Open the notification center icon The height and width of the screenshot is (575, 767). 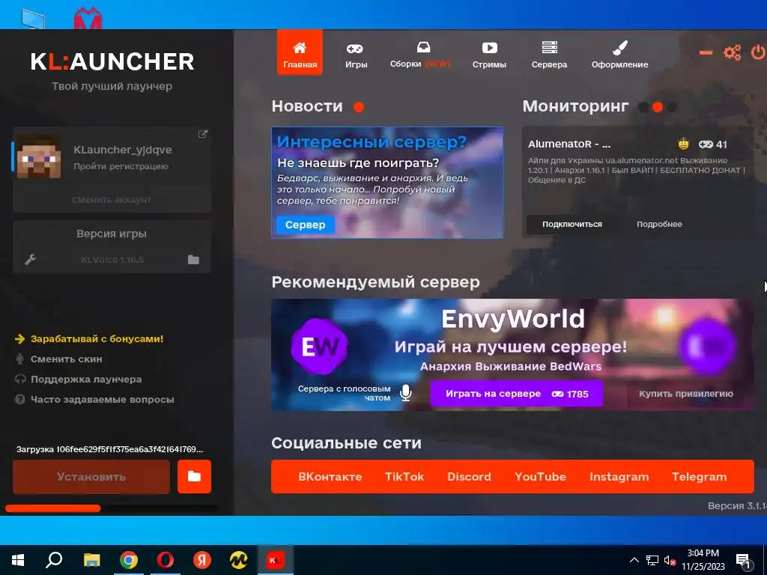(744, 562)
